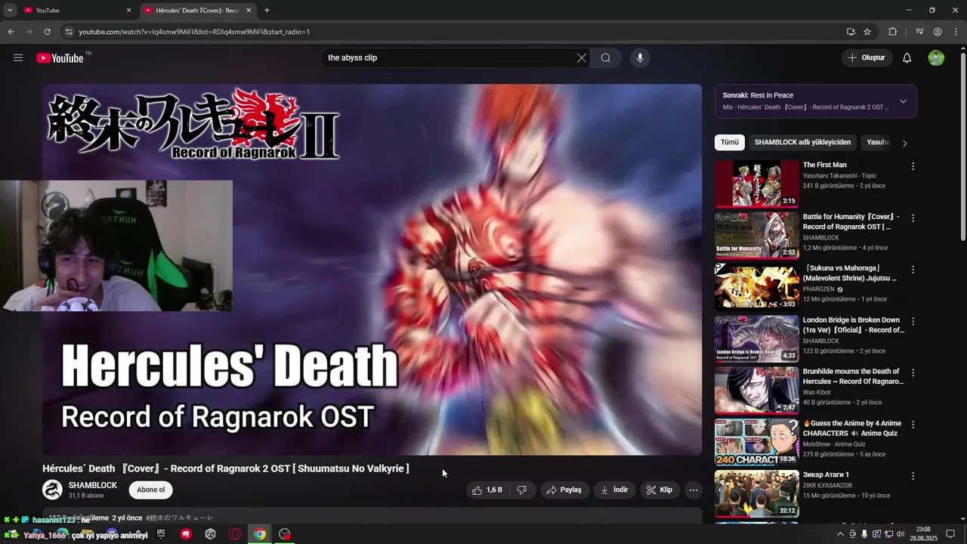View site information icon in address bar
The height and width of the screenshot is (544, 967).
pyautogui.click(x=69, y=32)
